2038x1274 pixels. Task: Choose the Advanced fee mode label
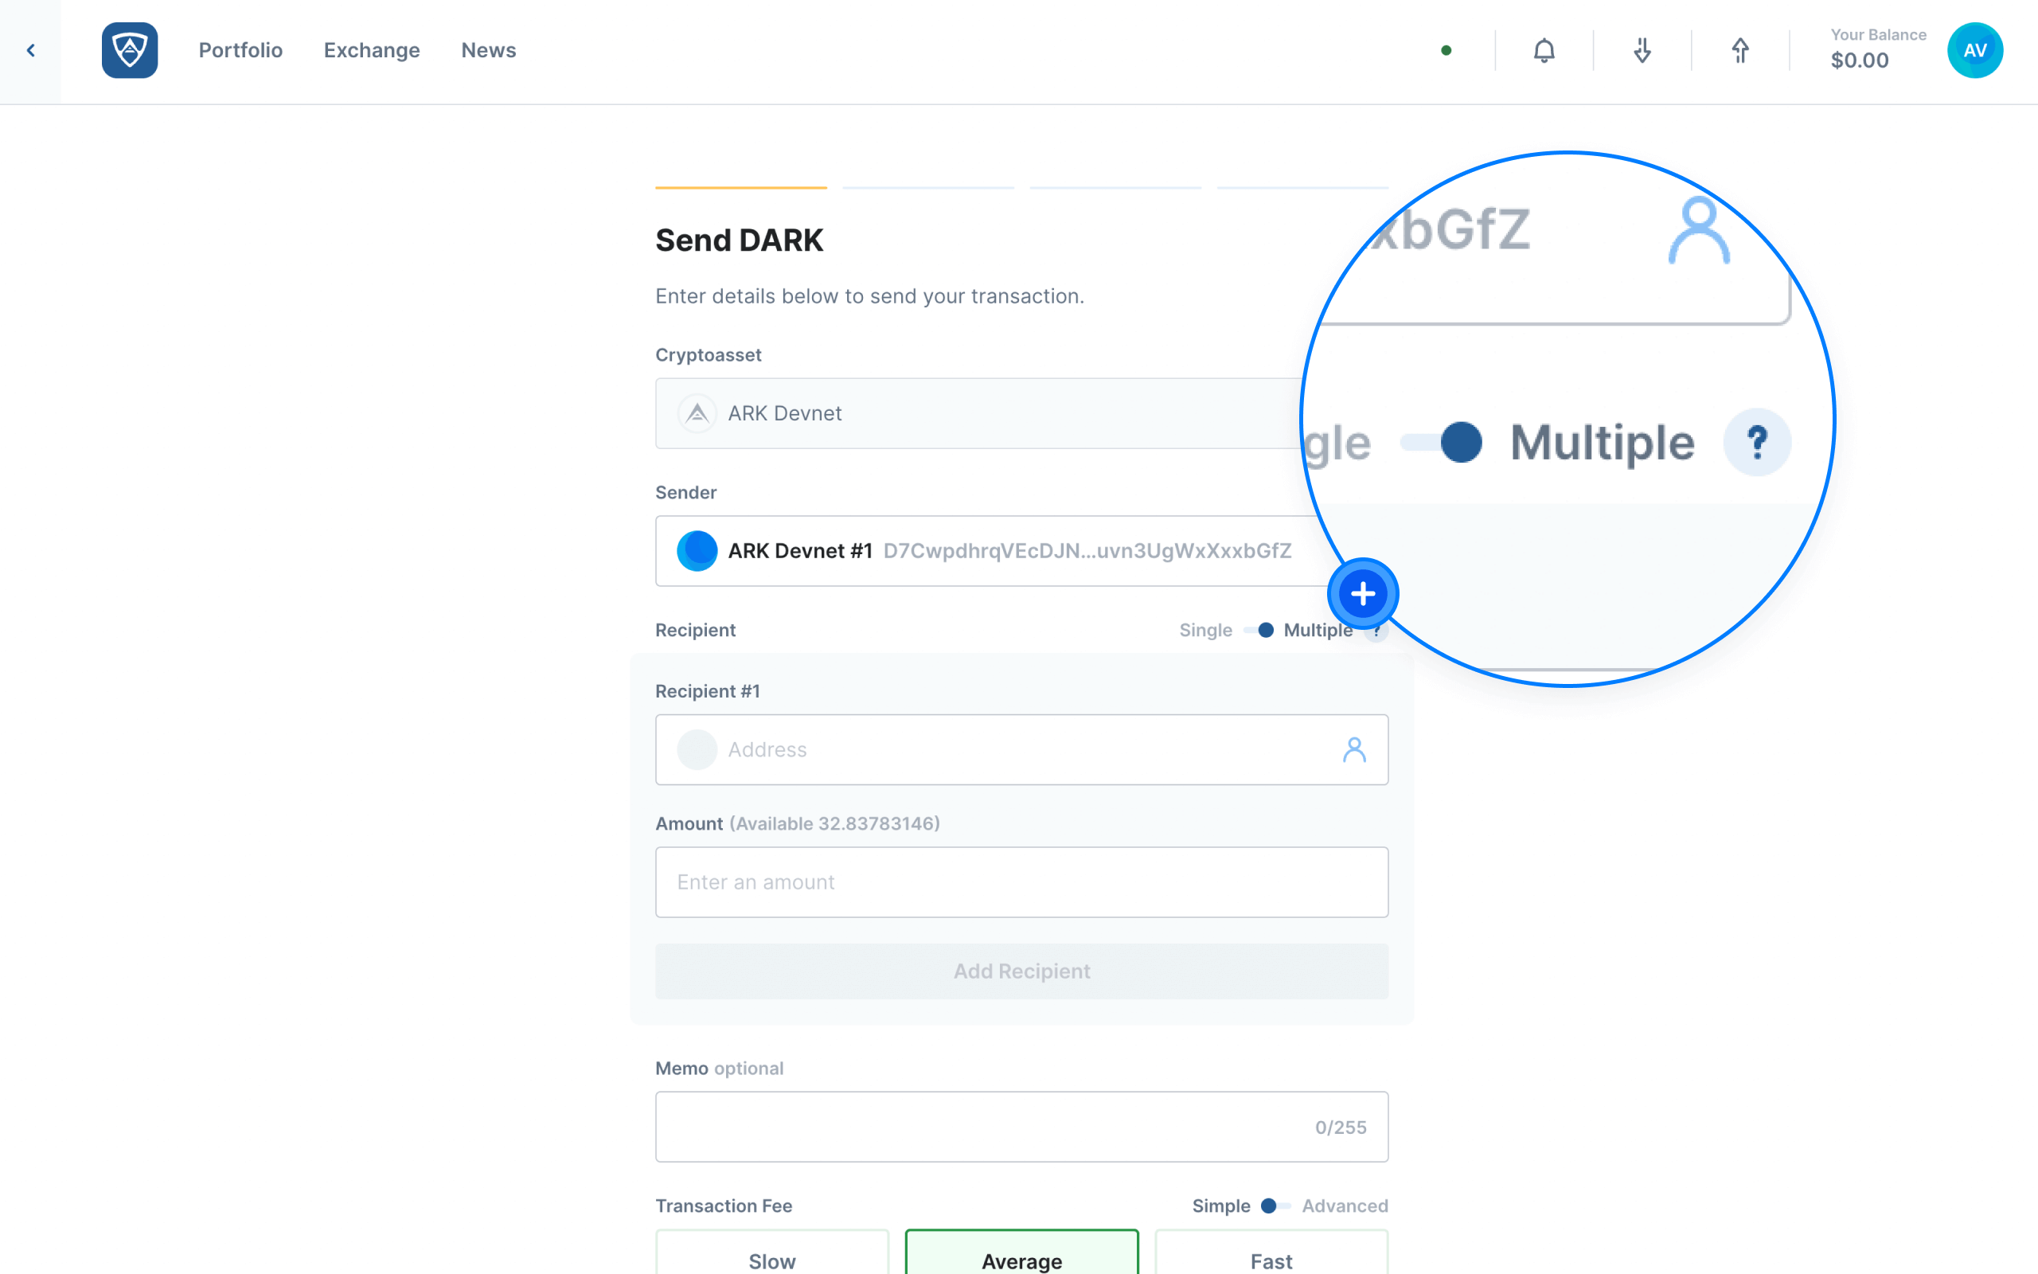pyautogui.click(x=1345, y=1206)
